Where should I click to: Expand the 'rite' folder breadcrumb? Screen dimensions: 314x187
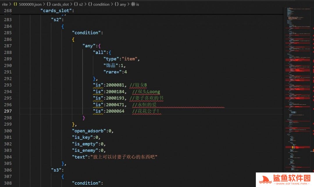click(x=5, y=4)
